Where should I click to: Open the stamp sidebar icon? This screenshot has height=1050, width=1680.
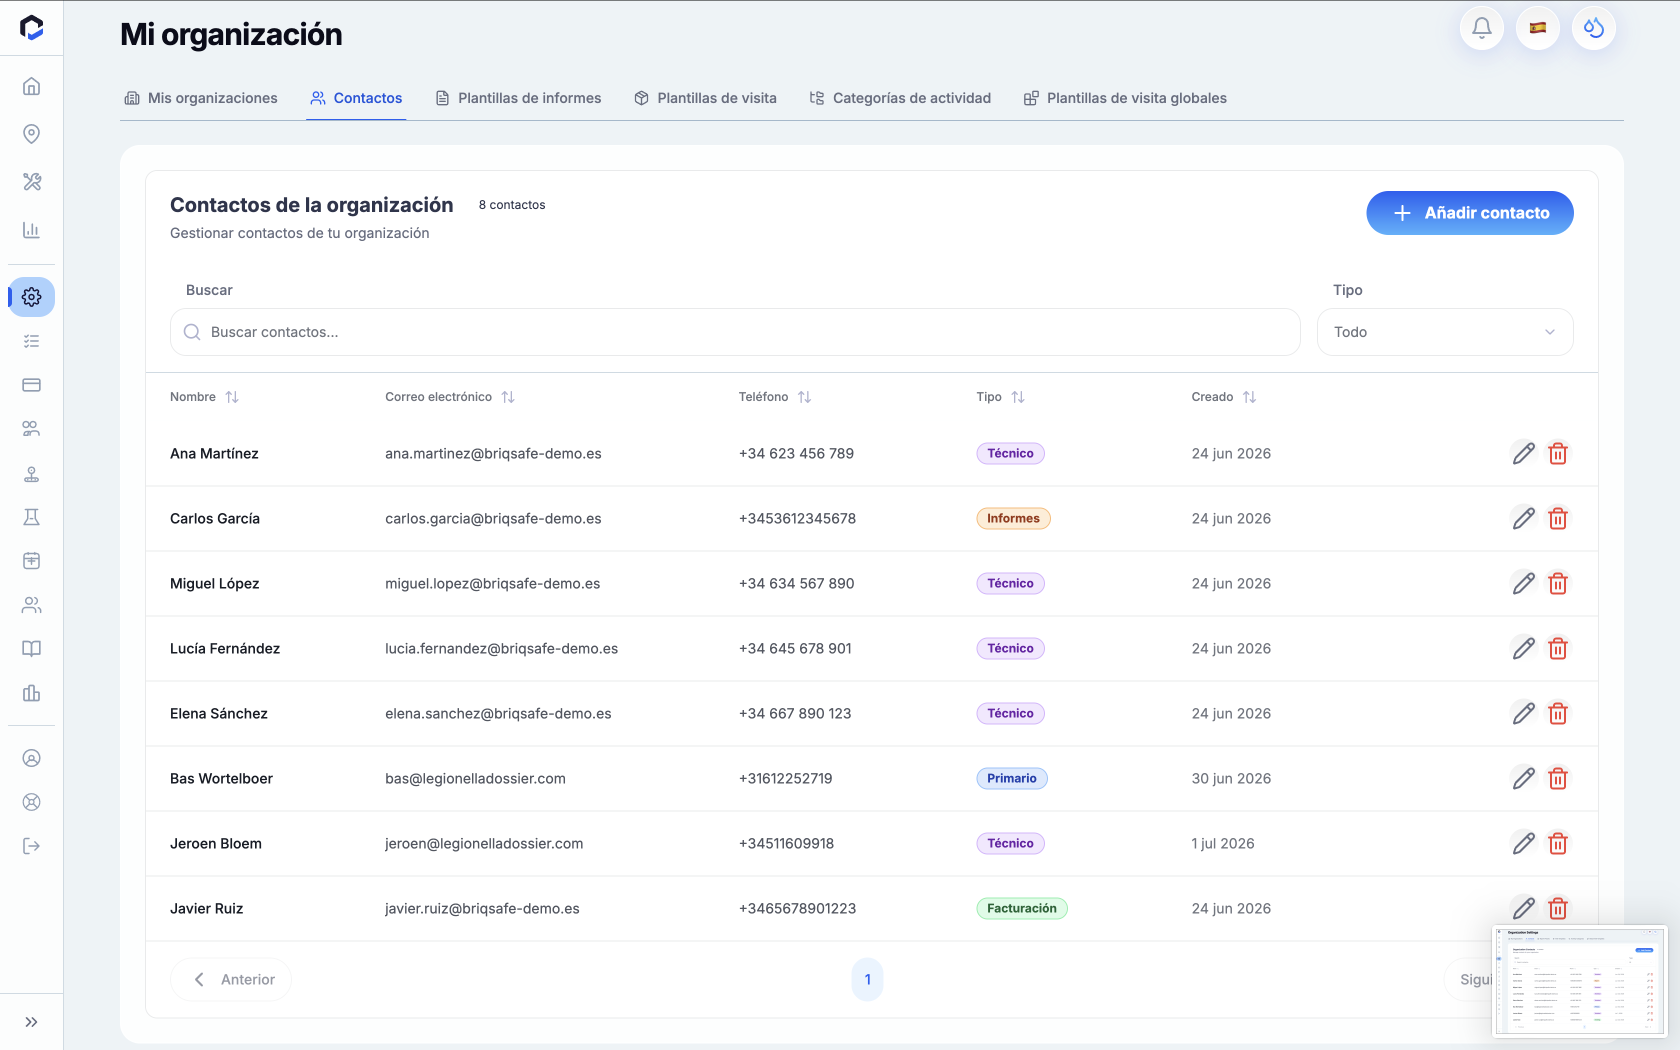click(31, 473)
